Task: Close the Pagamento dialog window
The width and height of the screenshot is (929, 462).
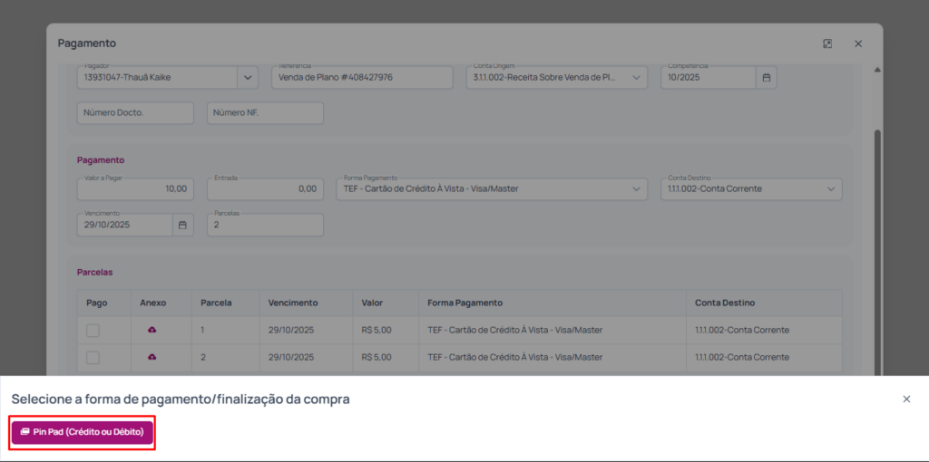Action: pos(857,43)
